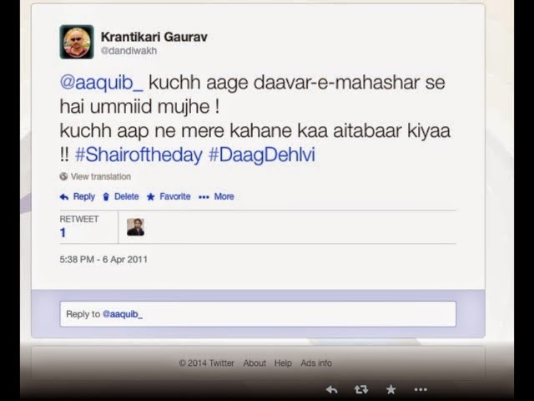
Task: Click the Reply to @aaquib_ input box
Action: (258, 314)
